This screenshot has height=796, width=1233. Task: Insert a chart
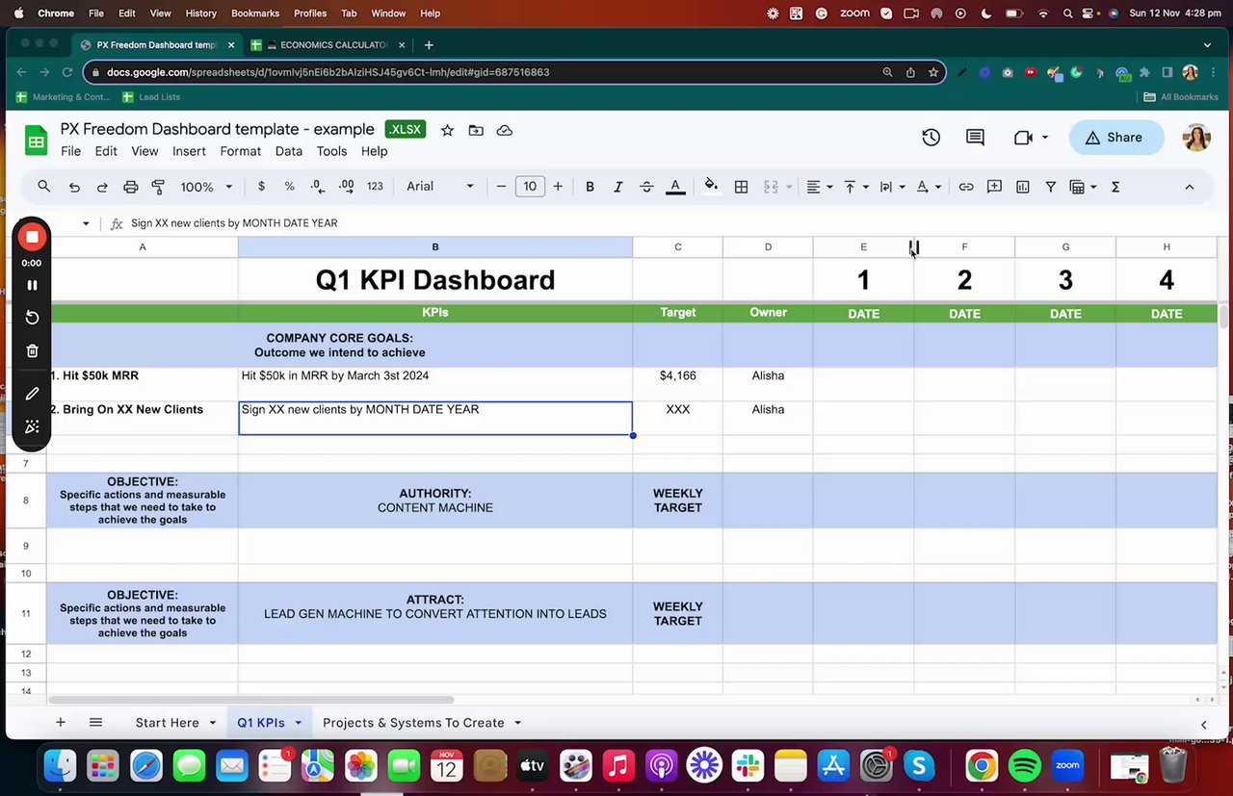coord(1023,187)
